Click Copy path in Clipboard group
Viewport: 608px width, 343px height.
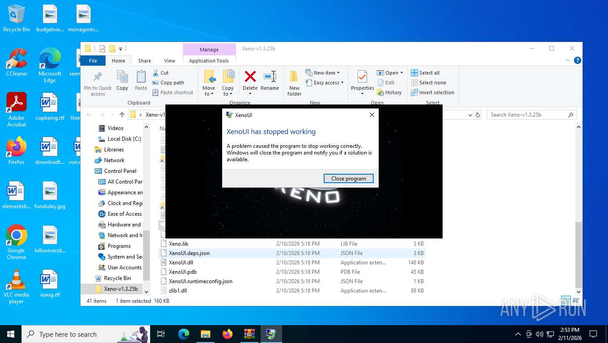pyautogui.click(x=168, y=83)
